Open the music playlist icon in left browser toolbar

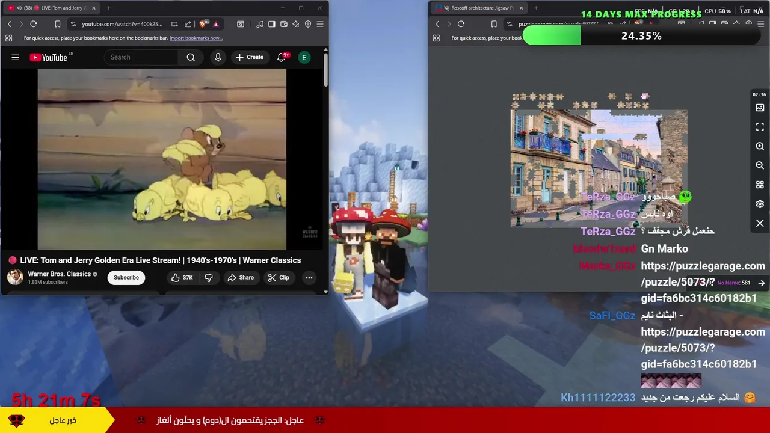(260, 24)
